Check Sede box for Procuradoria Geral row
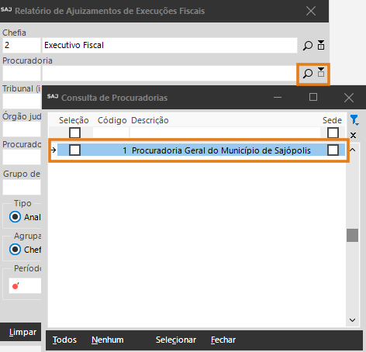Viewport: 366px width, 352px height. coord(333,150)
